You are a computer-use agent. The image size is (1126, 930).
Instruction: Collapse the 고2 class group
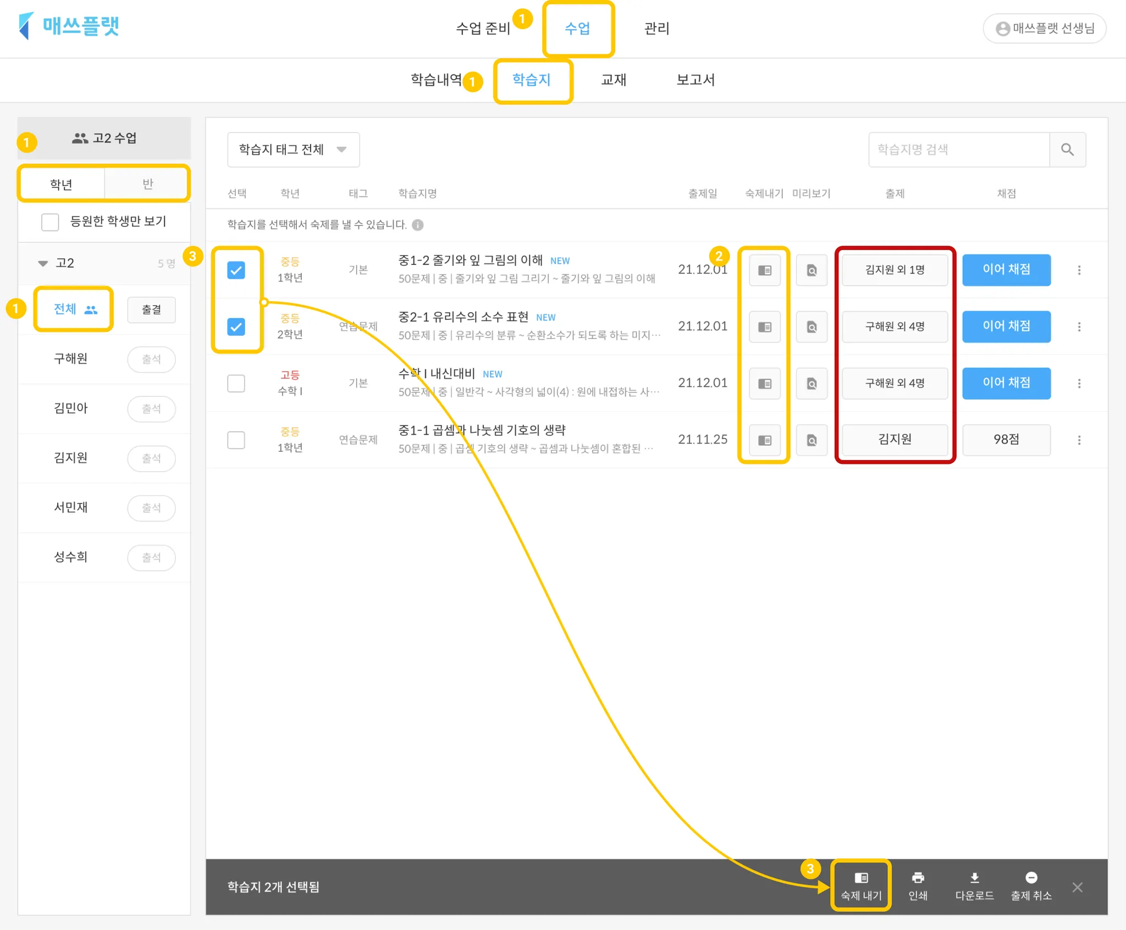point(43,263)
